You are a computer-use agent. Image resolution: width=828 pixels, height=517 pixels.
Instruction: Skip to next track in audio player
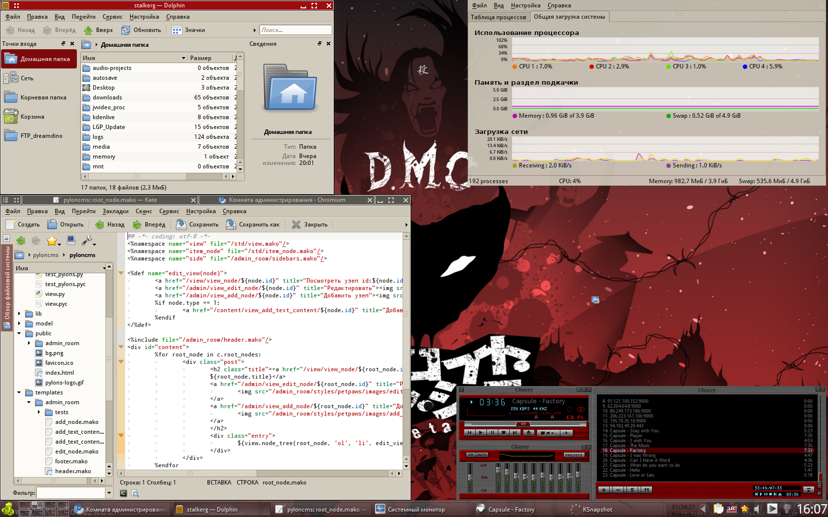coord(514,433)
